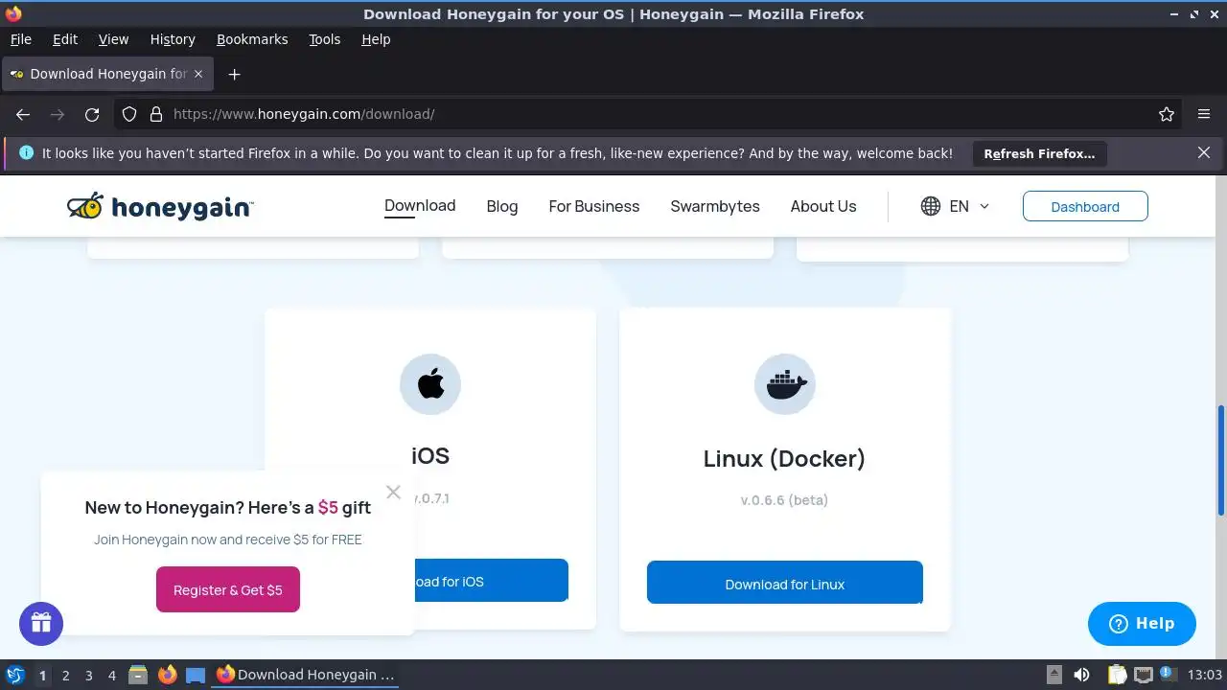Click the Refresh Firefox button
The image size is (1227, 690).
tap(1039, 153)
